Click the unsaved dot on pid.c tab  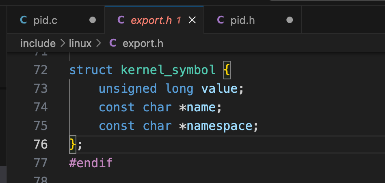tap(93, 20)
